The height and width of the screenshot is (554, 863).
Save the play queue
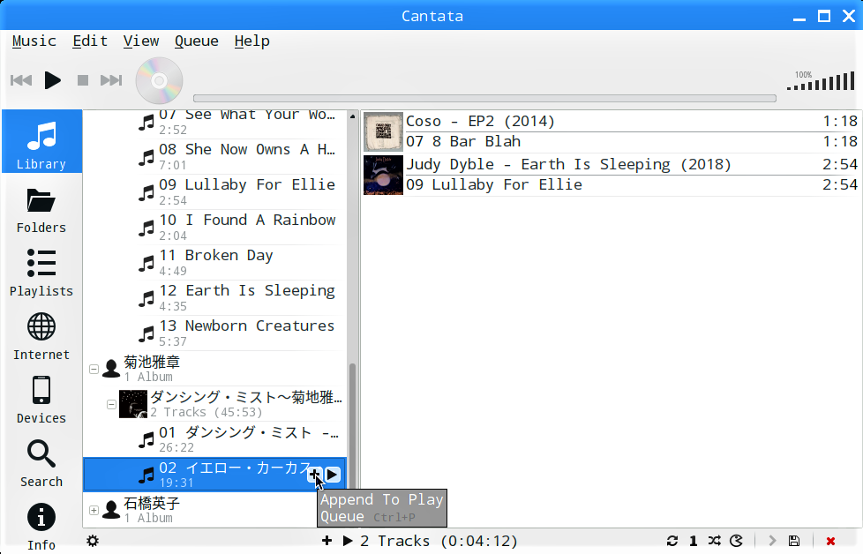[793, 541]
